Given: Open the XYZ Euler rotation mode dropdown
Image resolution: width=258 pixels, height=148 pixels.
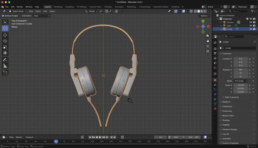Looking at the screenshot, I should [241, 81].
